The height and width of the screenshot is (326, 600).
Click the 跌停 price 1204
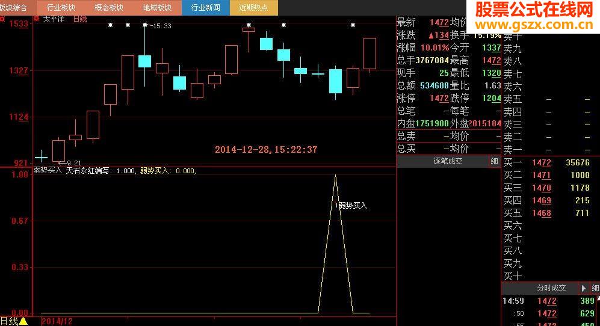click(x=491, y=98)
